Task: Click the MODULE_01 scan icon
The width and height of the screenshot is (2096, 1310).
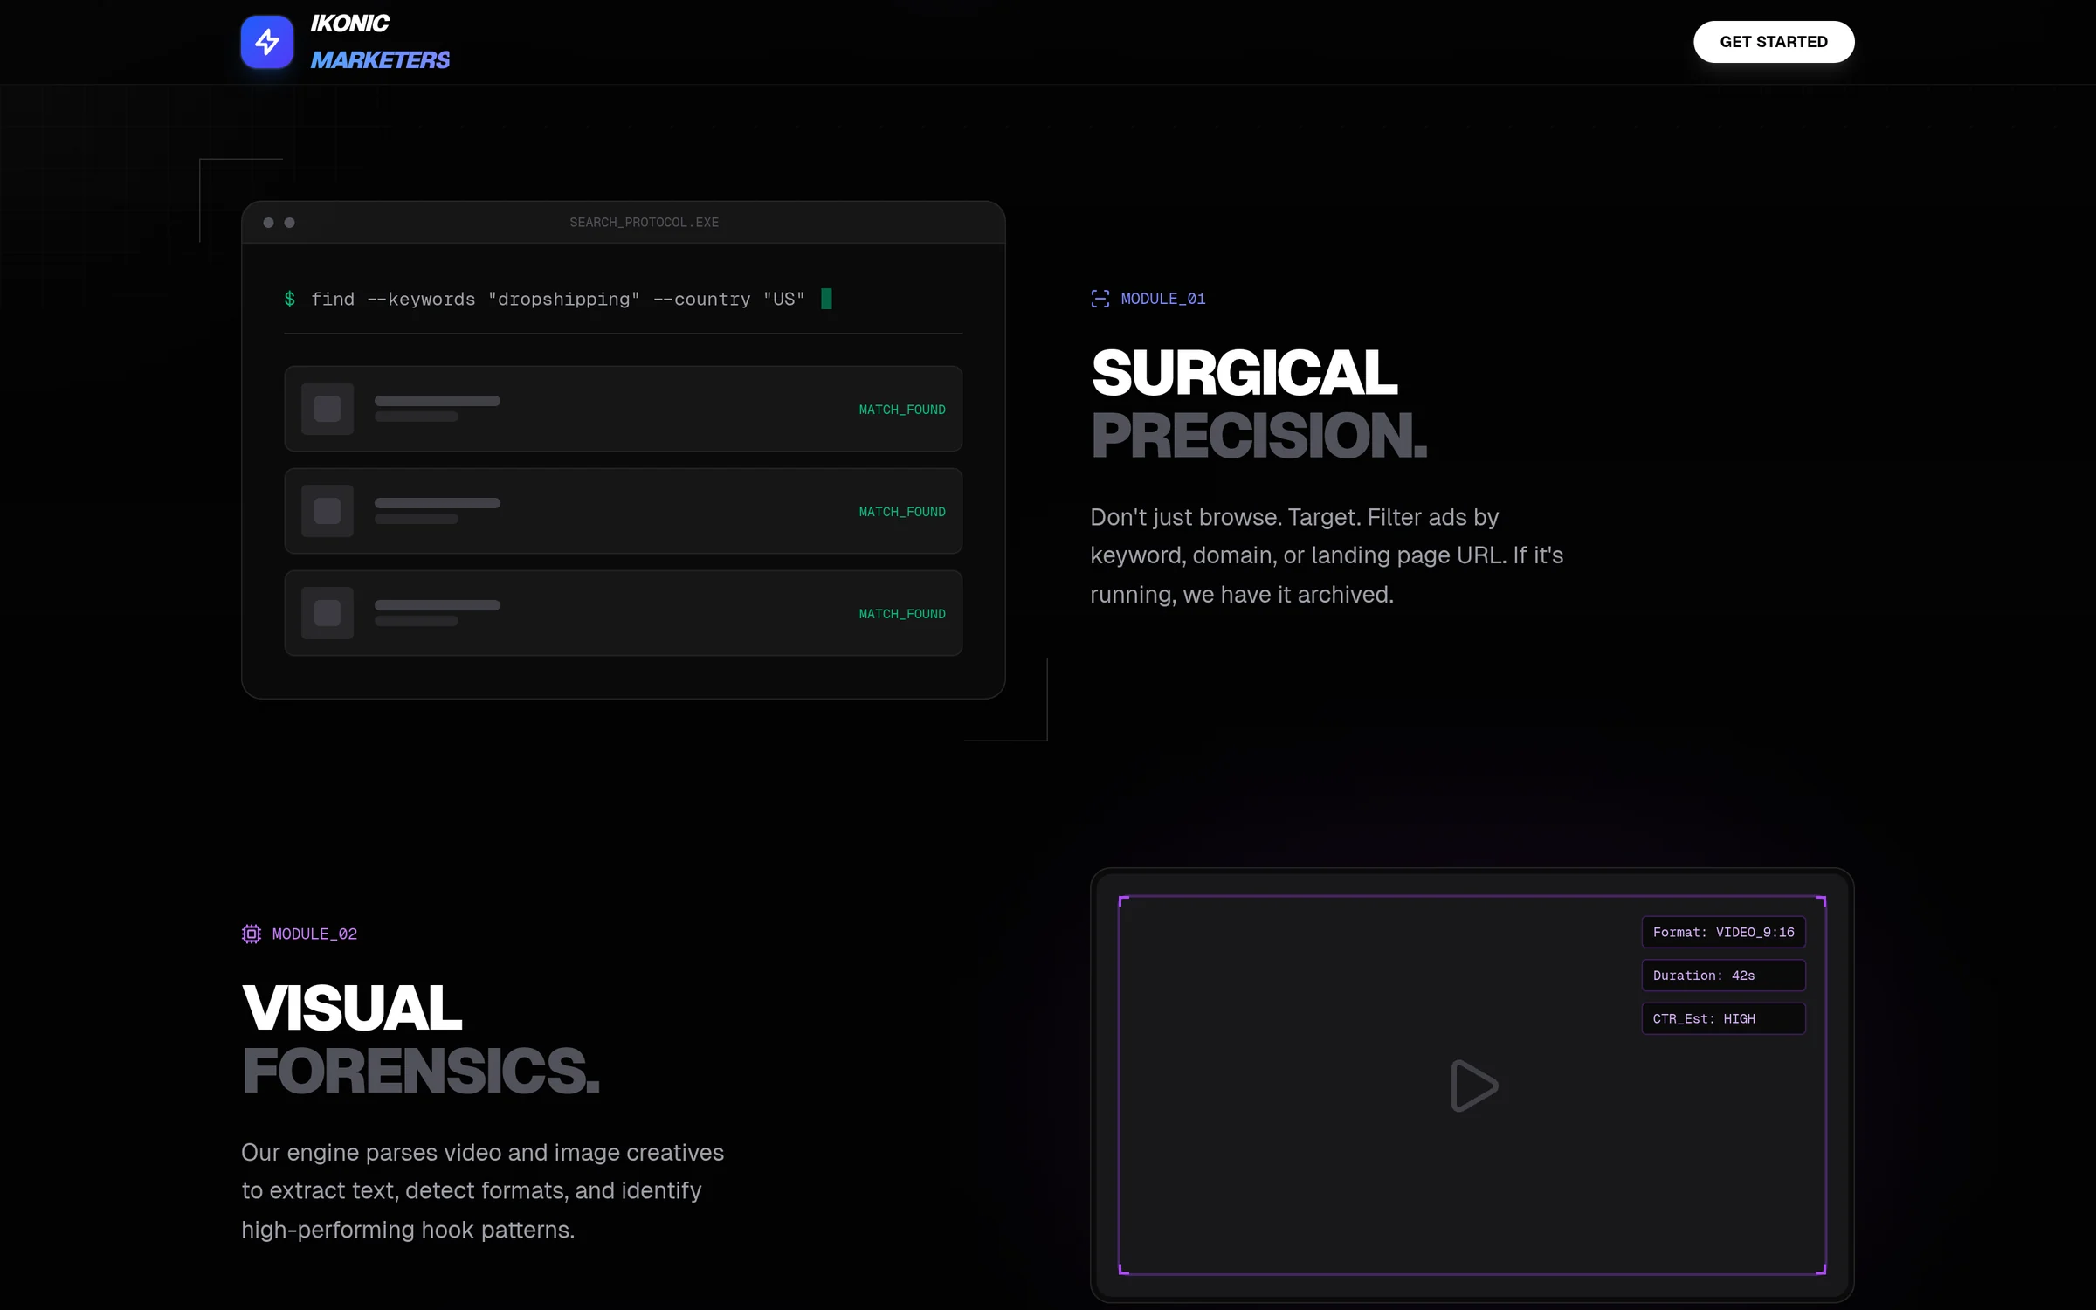Action: click(1100, 299)
